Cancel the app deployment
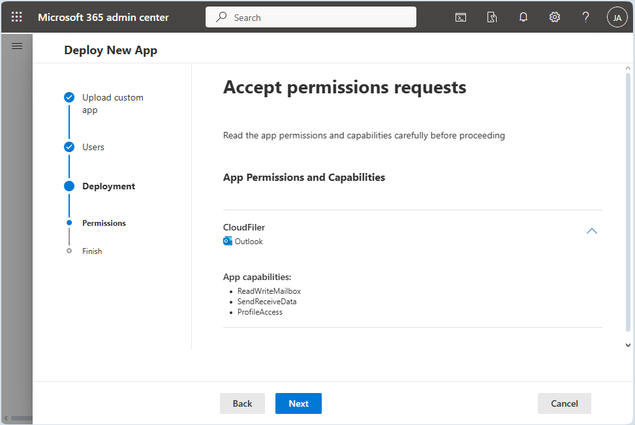 tap(564, 403)
